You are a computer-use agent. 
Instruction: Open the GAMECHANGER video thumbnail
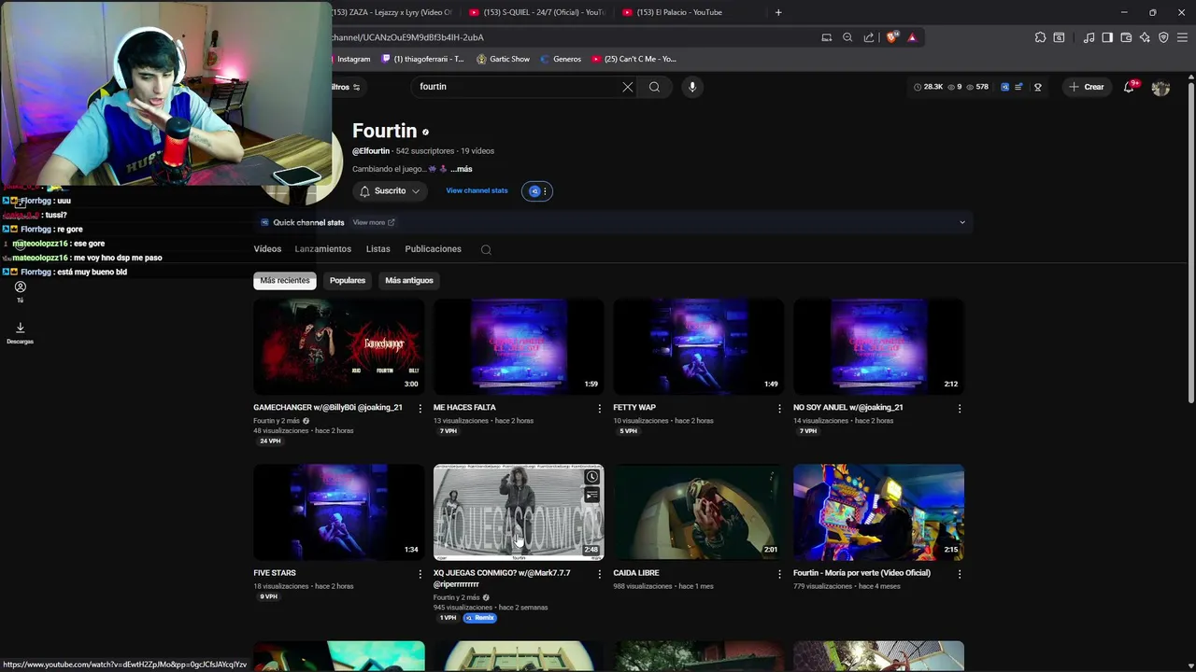[x=338, y=346]
